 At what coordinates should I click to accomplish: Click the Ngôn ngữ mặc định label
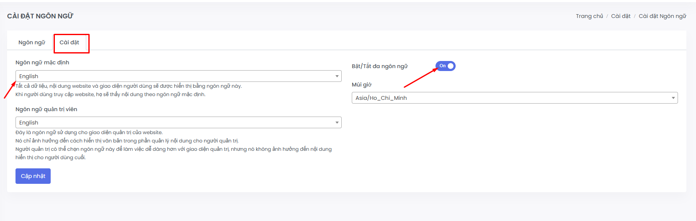point(42,63)
